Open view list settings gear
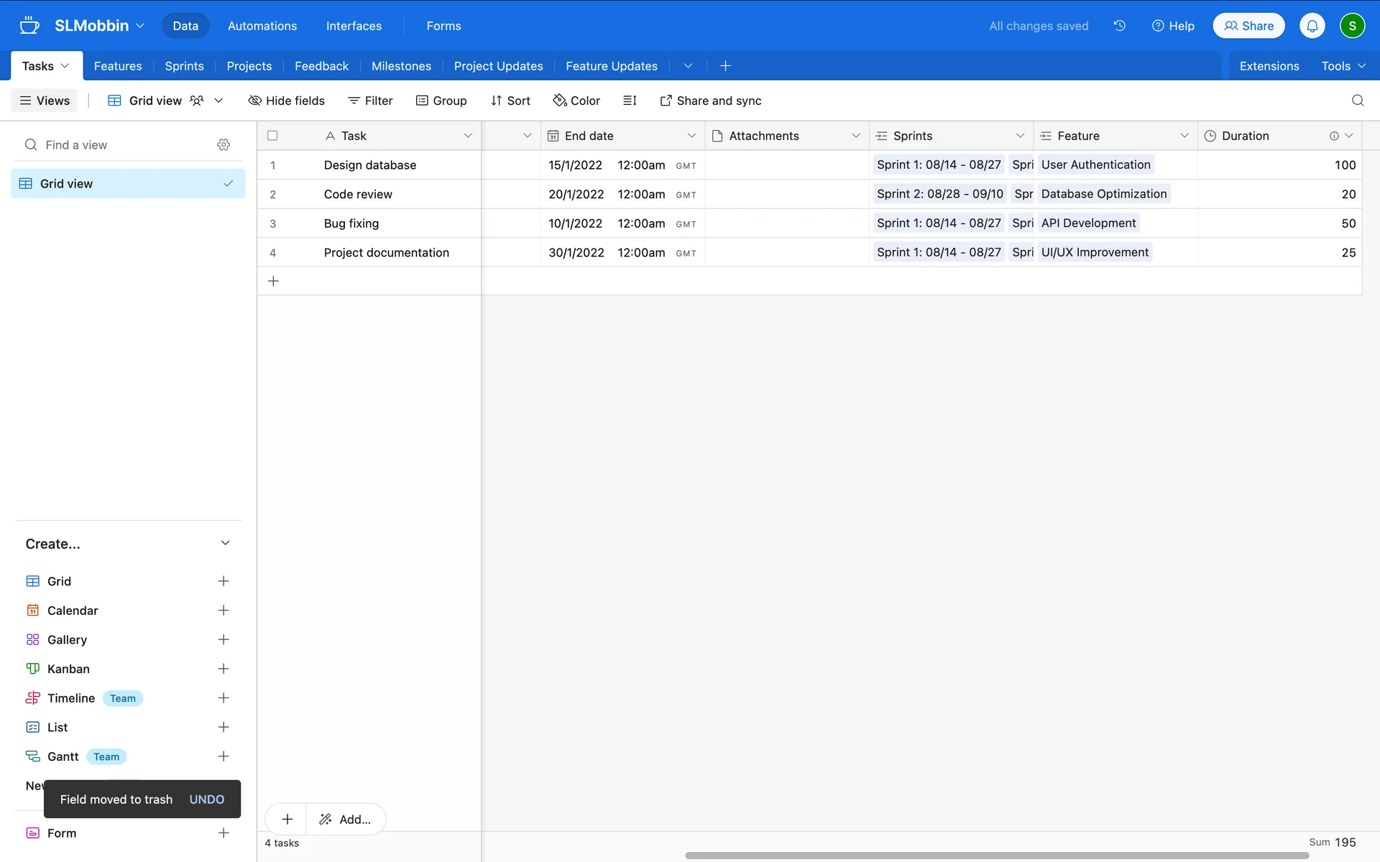Viewport: 1380px width, 862px height. [224, 144]
